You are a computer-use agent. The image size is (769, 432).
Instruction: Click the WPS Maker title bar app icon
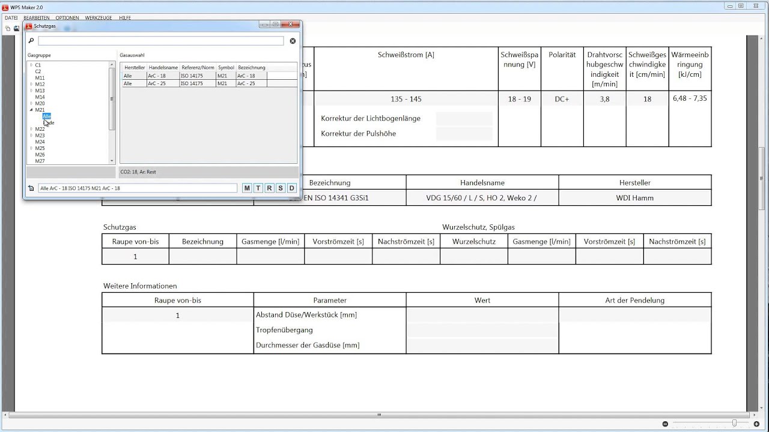5,7
